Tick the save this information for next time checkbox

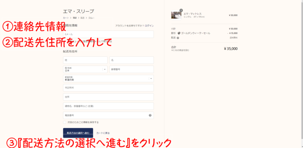[64, 122]
